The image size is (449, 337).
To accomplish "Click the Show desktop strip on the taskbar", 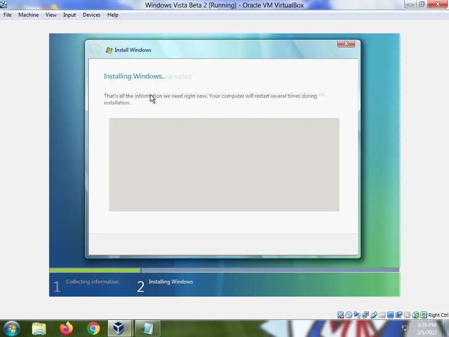I will (445, 328).
